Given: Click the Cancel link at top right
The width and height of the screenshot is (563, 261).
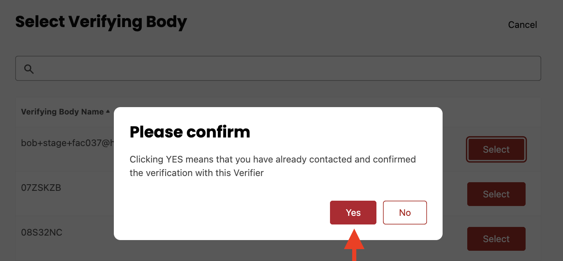Looking at the screenshot, I should [x=522, y=25].
